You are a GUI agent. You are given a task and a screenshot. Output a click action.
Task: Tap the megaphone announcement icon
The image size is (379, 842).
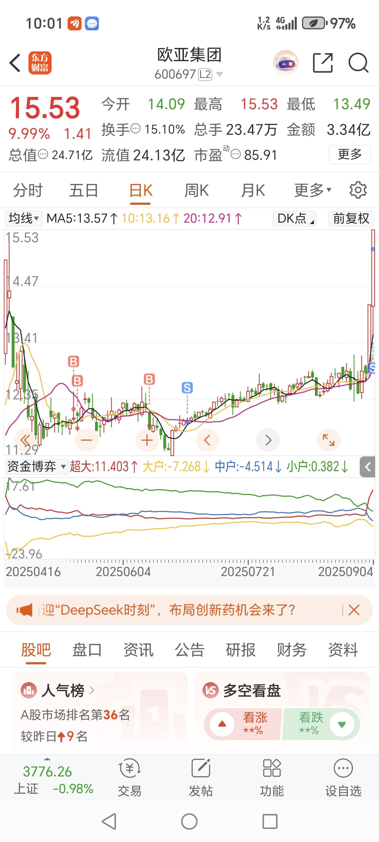25,610
